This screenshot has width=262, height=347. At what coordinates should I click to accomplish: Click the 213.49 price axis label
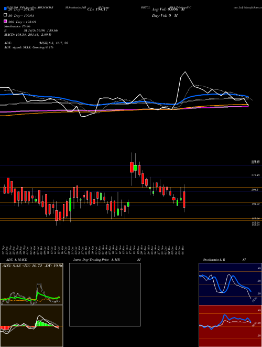coord(255,175)
